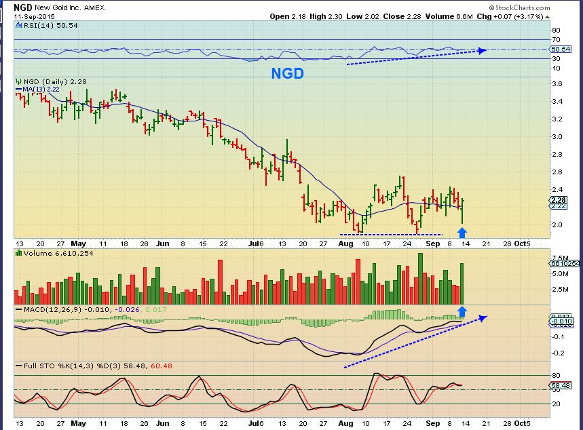Click the 58.48 stochastic axis value tag
The height and width of the screenshot is (430, 583).
[561, 385]
